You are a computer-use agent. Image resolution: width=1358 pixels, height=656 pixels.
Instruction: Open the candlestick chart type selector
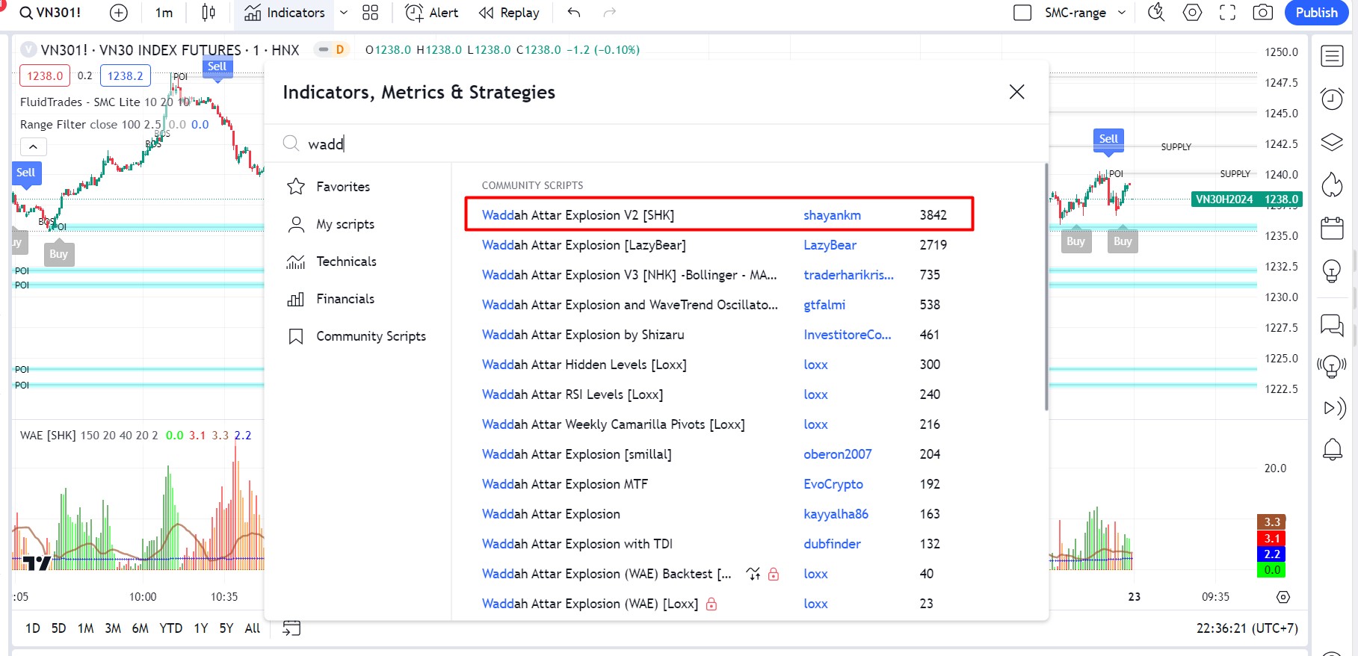pos(209,13)
